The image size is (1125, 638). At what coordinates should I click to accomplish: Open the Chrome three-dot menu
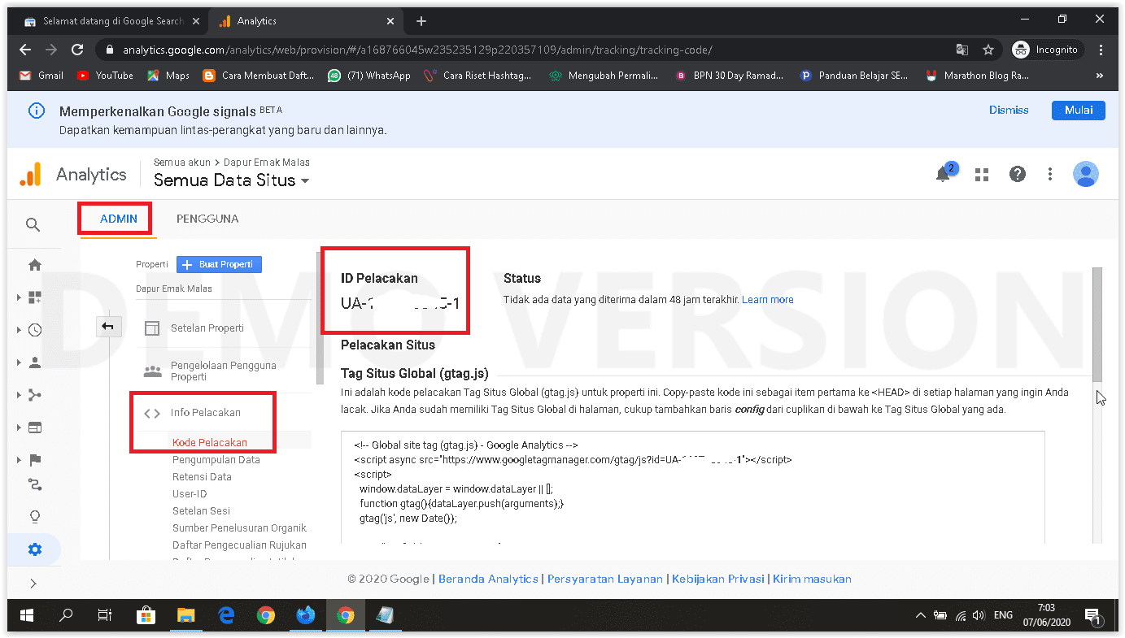coord(1101,50)
